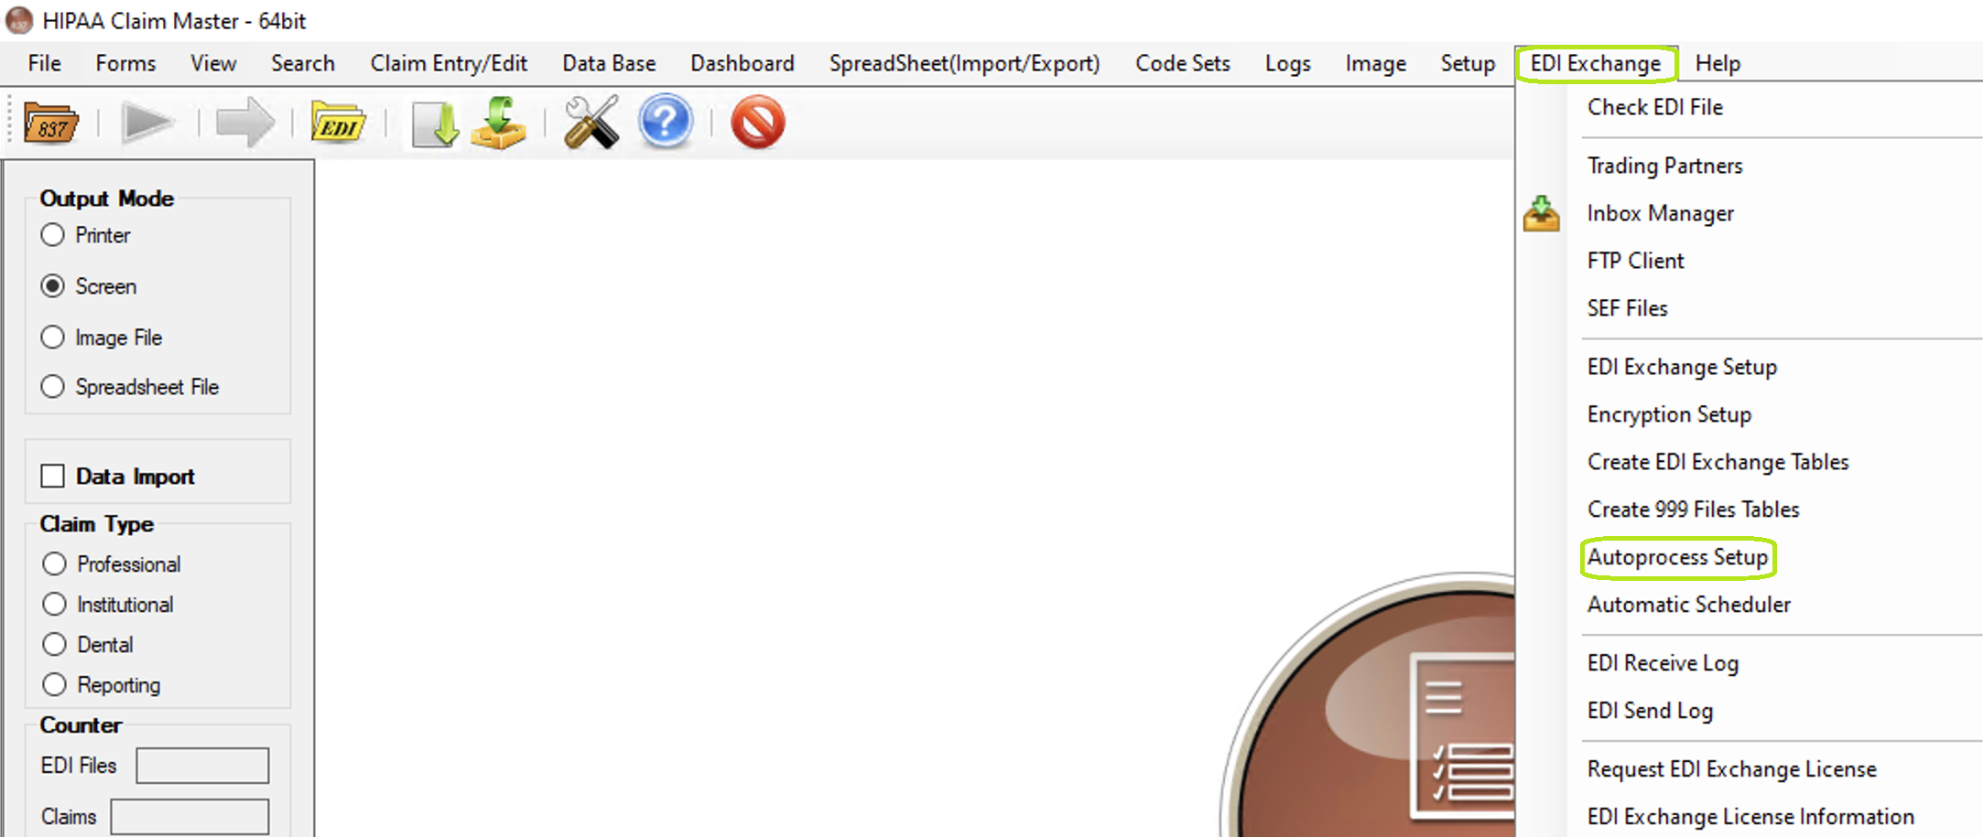
Task: Click the inbox tray download toolbar icon
Action: (x=498, y=123)
